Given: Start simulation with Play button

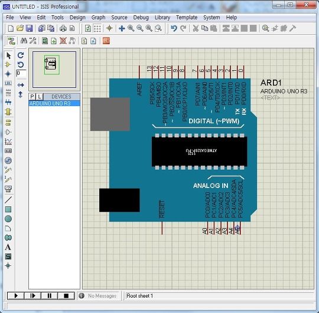Looking at the screenshot, I should click(16, 296).
